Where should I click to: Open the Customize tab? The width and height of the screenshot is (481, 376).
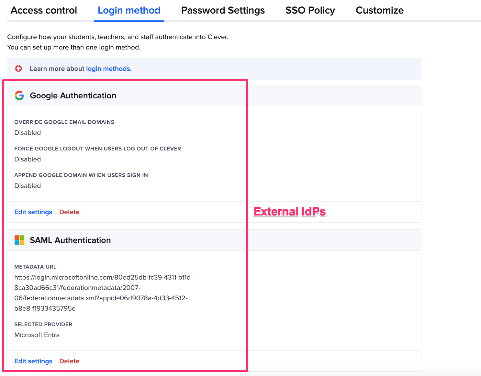click(x=380, y=10)
